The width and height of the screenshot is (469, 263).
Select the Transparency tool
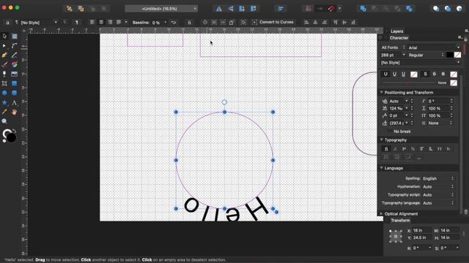4,74
